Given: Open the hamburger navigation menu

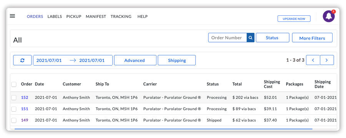Looking at the screenshot, I should (13, 16).
